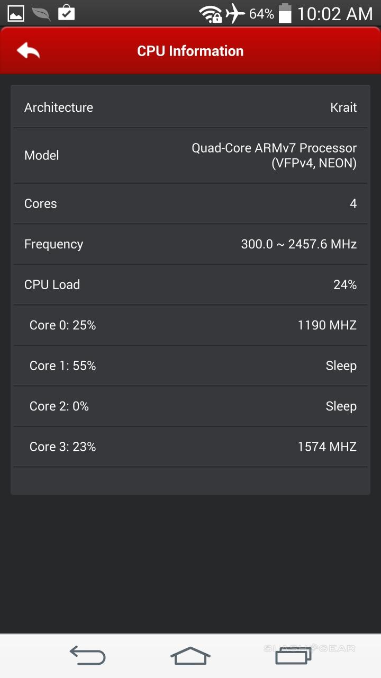Tap the Core 2: 0% row
381x678 pixels.
point(190,406)
